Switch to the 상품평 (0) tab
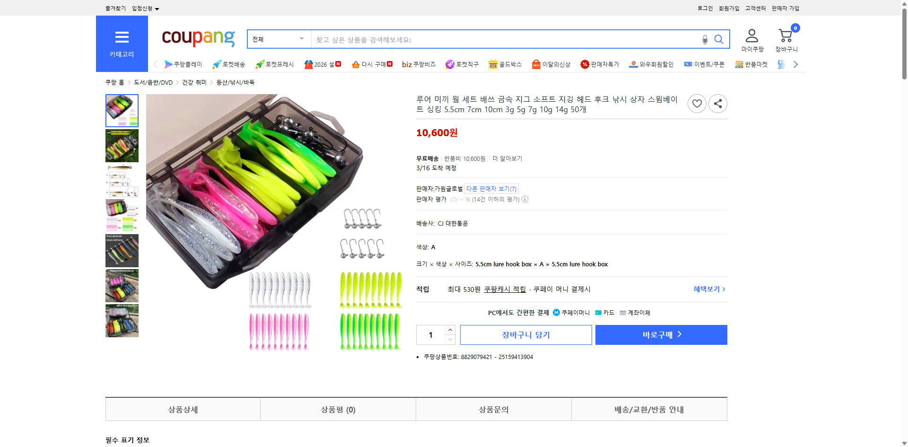Screen dimensions: 908x447 click(338, 409)
